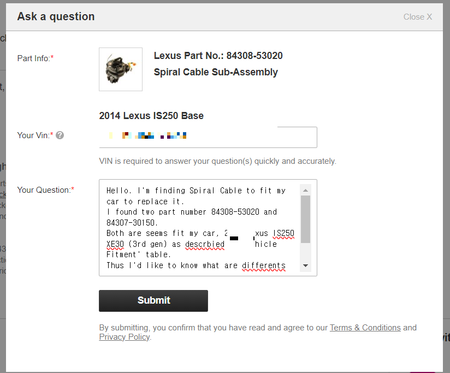Close the Ask a question dialog
The height and width of the screenshot is (373, 450).
coord(418,17)
